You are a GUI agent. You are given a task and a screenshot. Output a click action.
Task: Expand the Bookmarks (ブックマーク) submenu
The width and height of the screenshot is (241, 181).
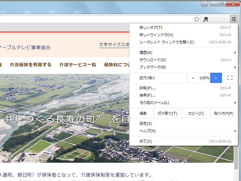184,67
